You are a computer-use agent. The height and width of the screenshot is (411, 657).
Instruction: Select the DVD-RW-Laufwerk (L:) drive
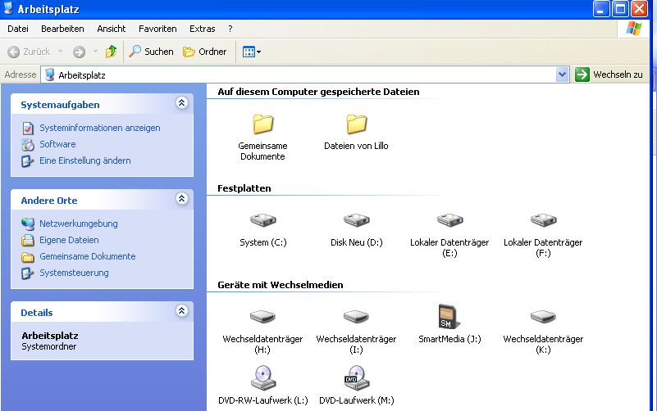pos(262,377)
